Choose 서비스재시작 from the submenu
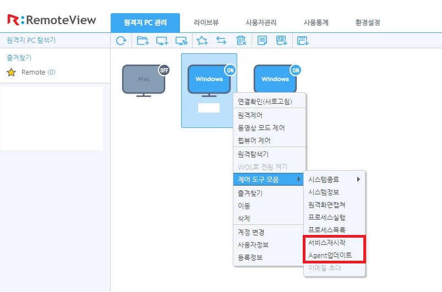Image resolution: width=442 pixels, height=292 pixels. tap(327, 243)
